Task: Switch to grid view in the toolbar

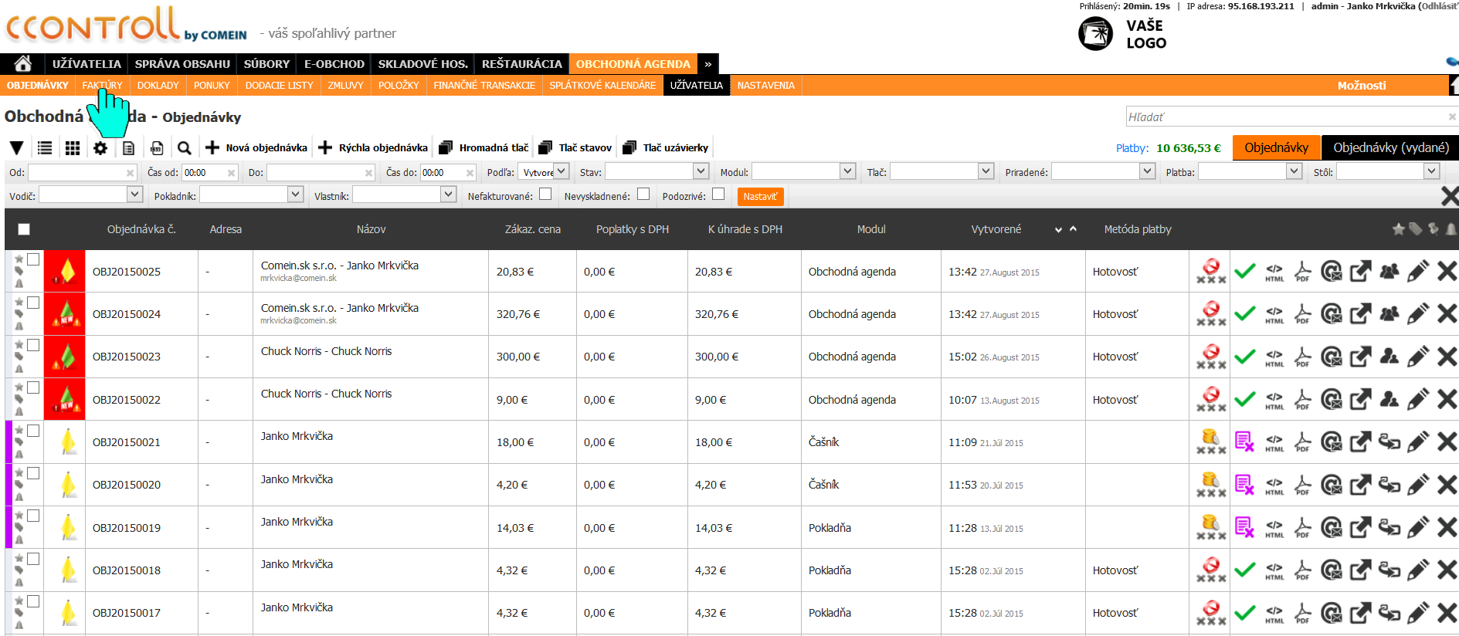Action: (x=73, y=148)
